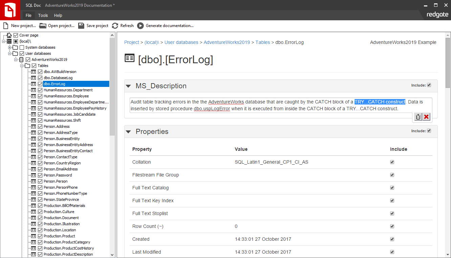Image resolution: width=451 pixels, height=258 pixels.
Task: Click the Tables breadcrumb link
Action: click(x=263, y=42)
